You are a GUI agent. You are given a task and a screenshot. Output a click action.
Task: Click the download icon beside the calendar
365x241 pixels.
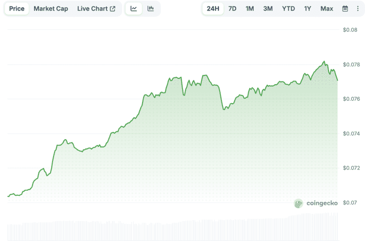(x=358, y=9)
